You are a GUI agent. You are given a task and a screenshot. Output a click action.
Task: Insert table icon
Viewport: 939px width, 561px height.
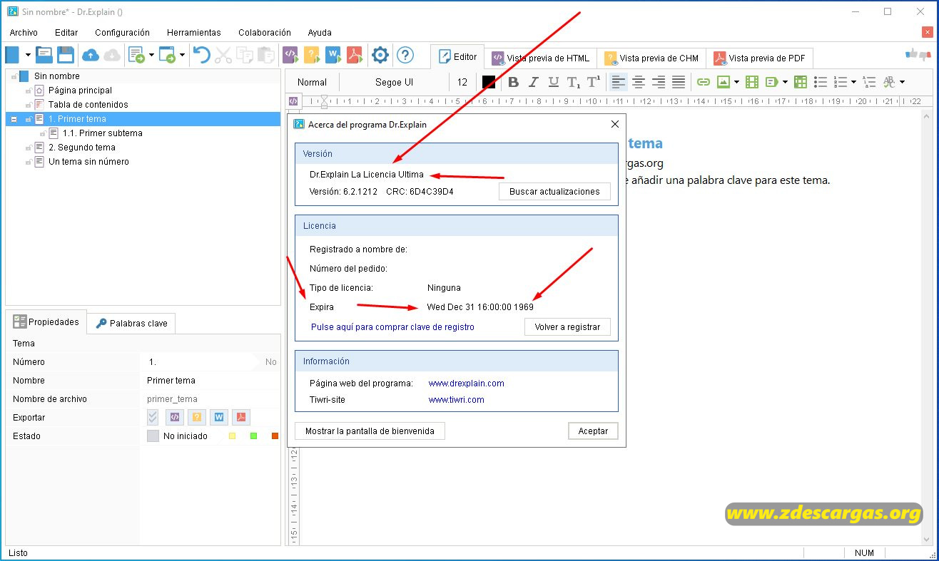(801, 82)
